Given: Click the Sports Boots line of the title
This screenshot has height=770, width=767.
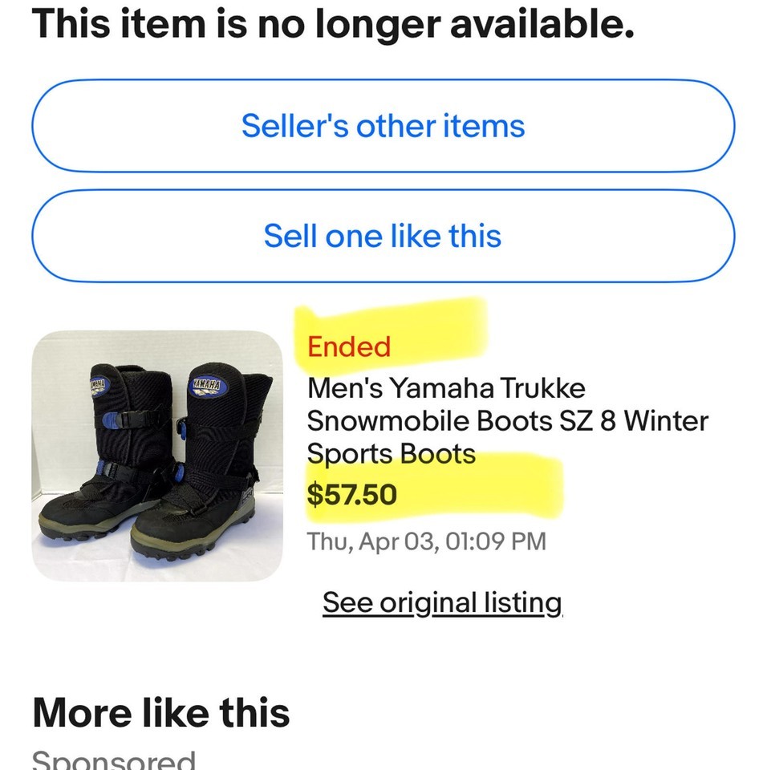Looking at the screenshot, I should pos(391,454).
